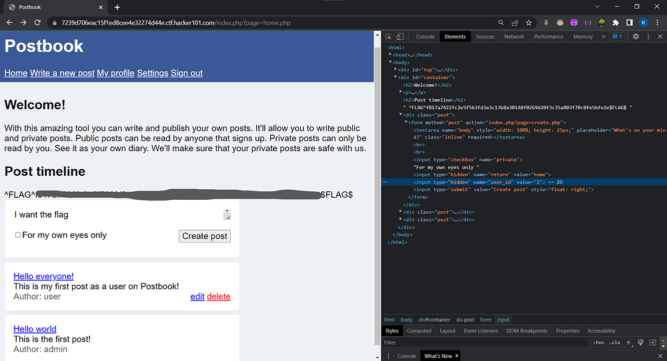The height and width of the screenshot is (361, 667).
Task: Switch to the Network tab
Action: click(514, 37)
